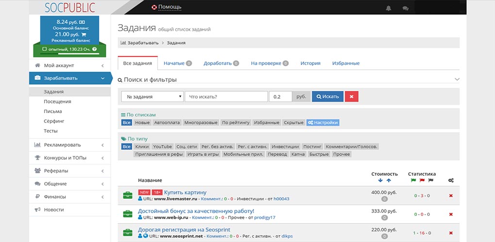
Task: Select the Все задания tab
Action: 138,63
